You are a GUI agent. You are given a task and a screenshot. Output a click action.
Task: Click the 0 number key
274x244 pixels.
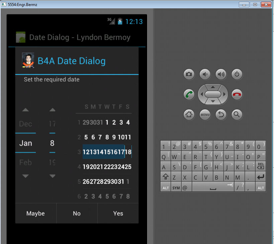[261, 146]
